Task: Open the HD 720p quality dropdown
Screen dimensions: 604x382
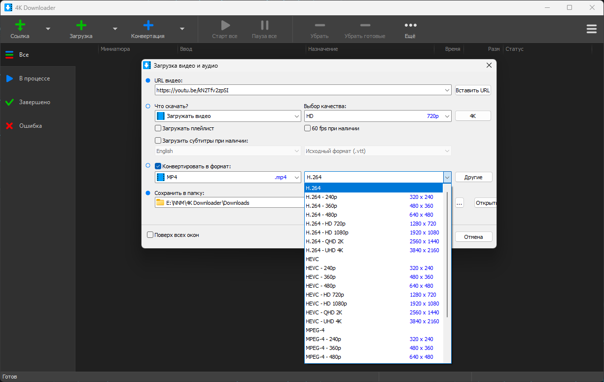Action: click(378, 116)
